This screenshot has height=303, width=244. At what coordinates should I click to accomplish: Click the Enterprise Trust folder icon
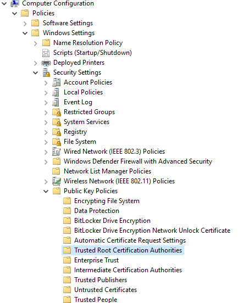pyautogui.click(x=67, y=260)
